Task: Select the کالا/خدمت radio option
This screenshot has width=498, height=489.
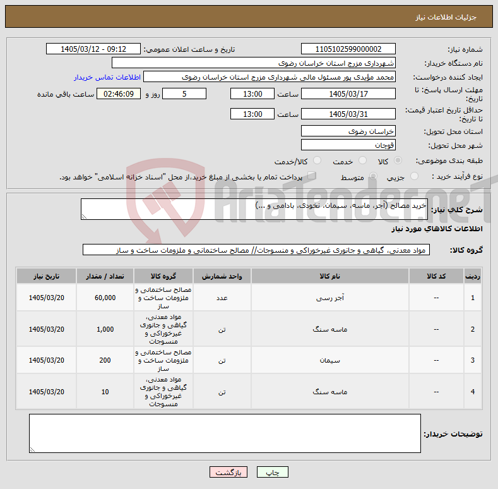Action: point(317,160)
